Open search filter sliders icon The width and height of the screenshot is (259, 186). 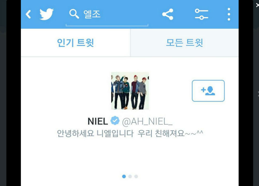pos(201,14)
